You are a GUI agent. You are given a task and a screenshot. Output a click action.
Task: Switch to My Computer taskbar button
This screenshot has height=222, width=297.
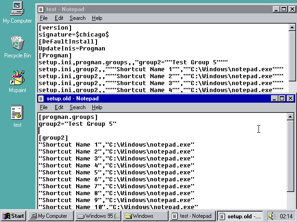click(50, 216)
